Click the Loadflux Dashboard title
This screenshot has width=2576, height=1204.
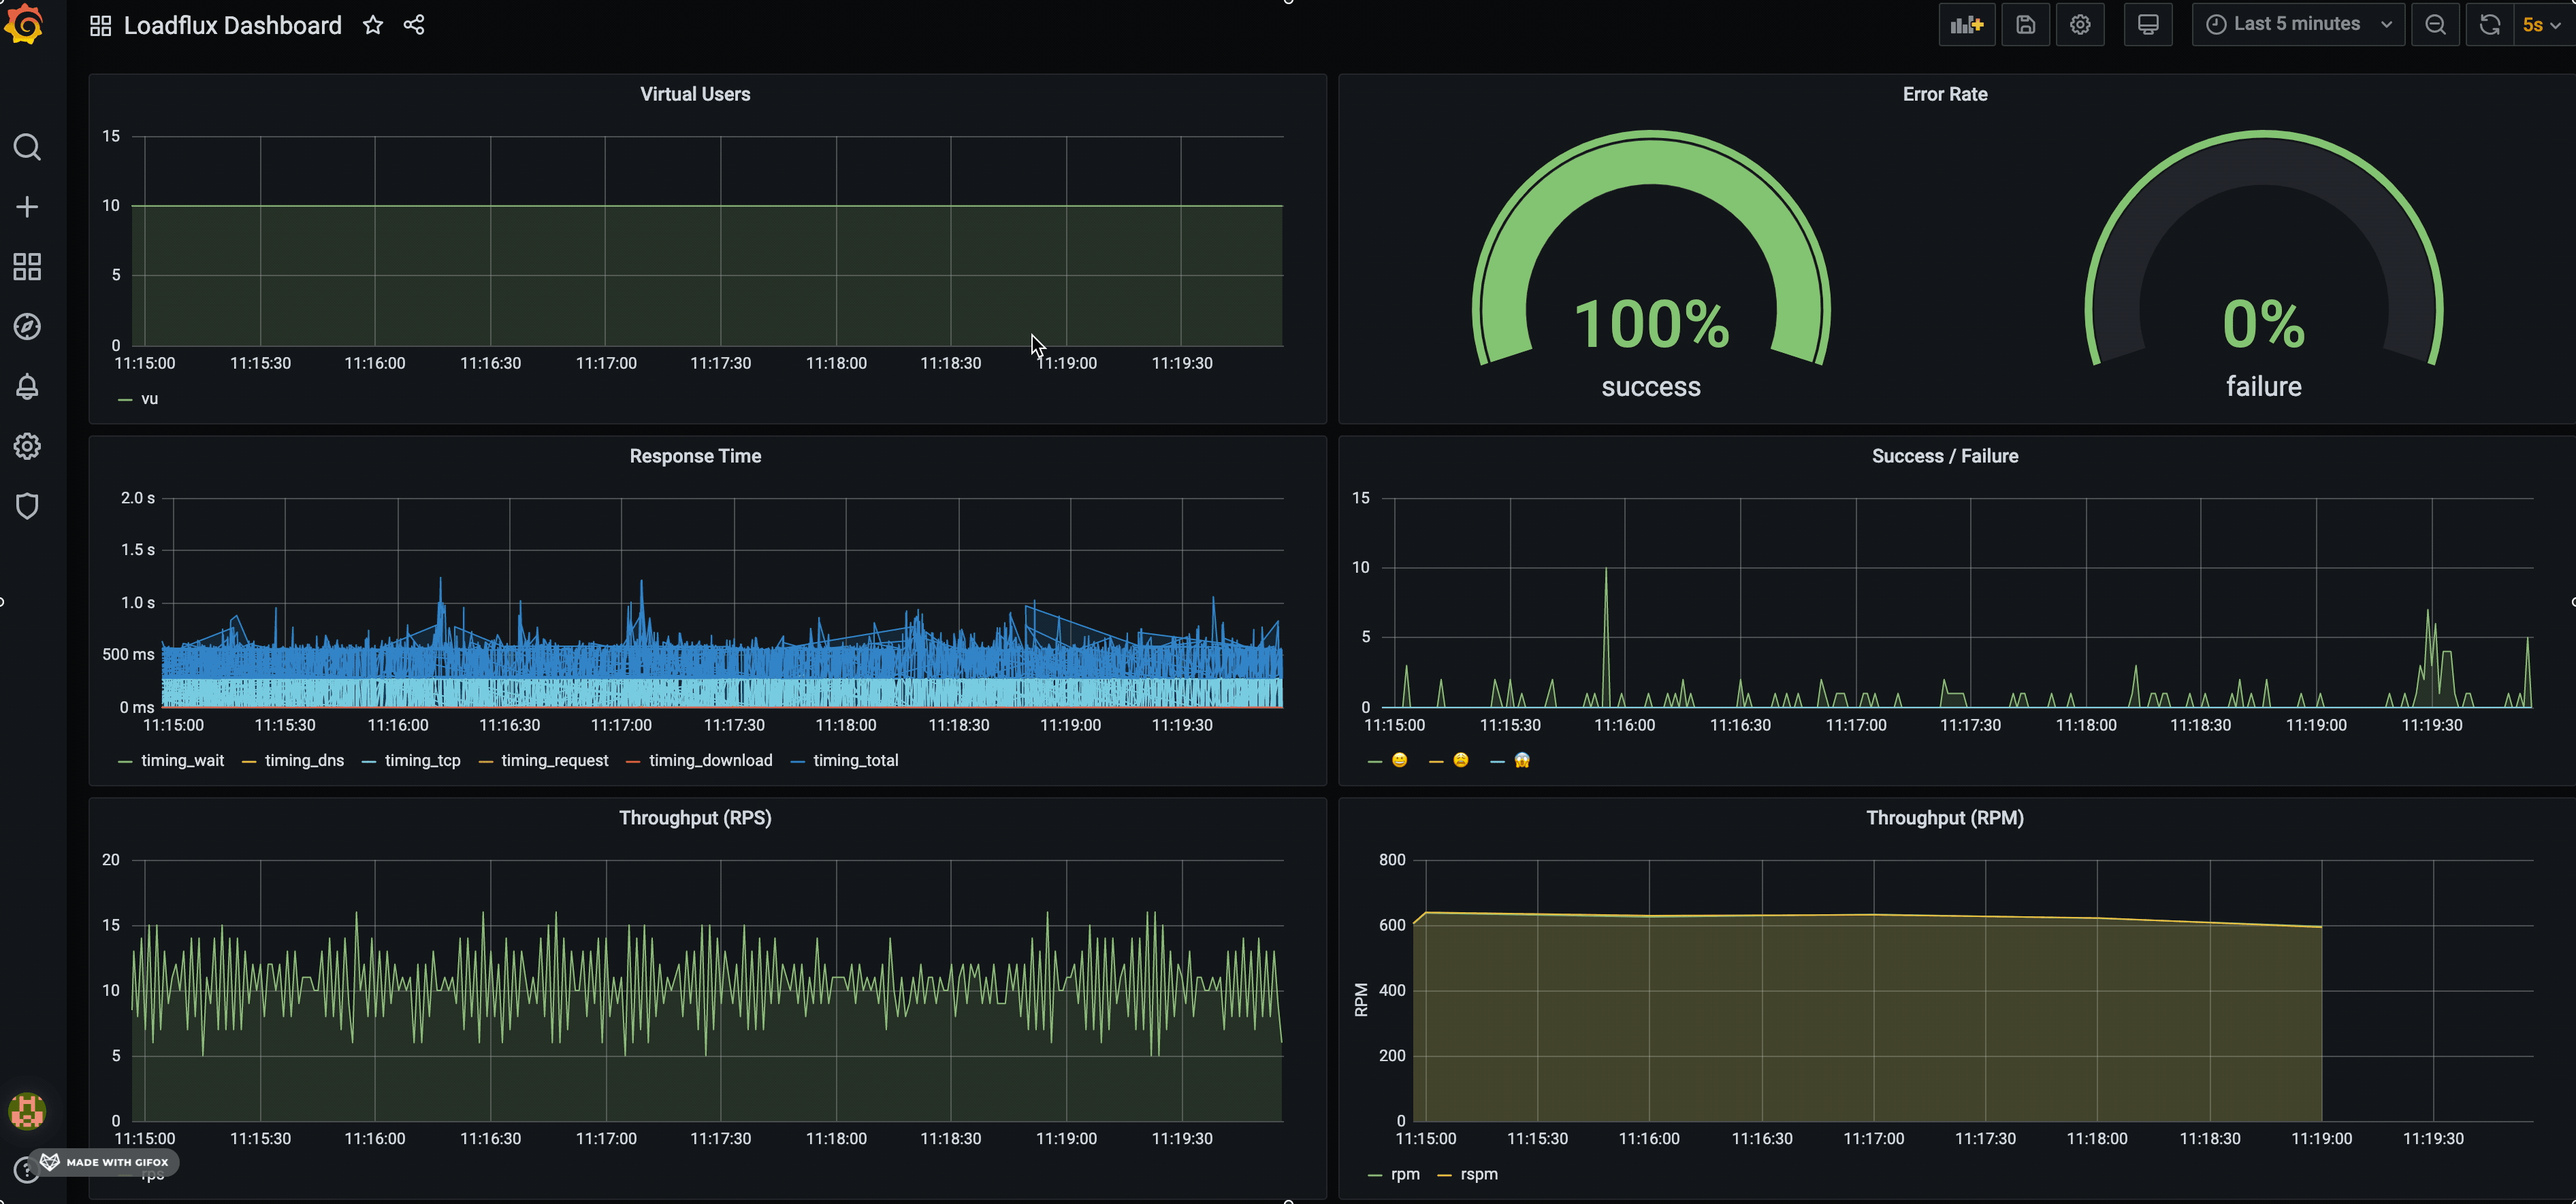click(232, 25)
